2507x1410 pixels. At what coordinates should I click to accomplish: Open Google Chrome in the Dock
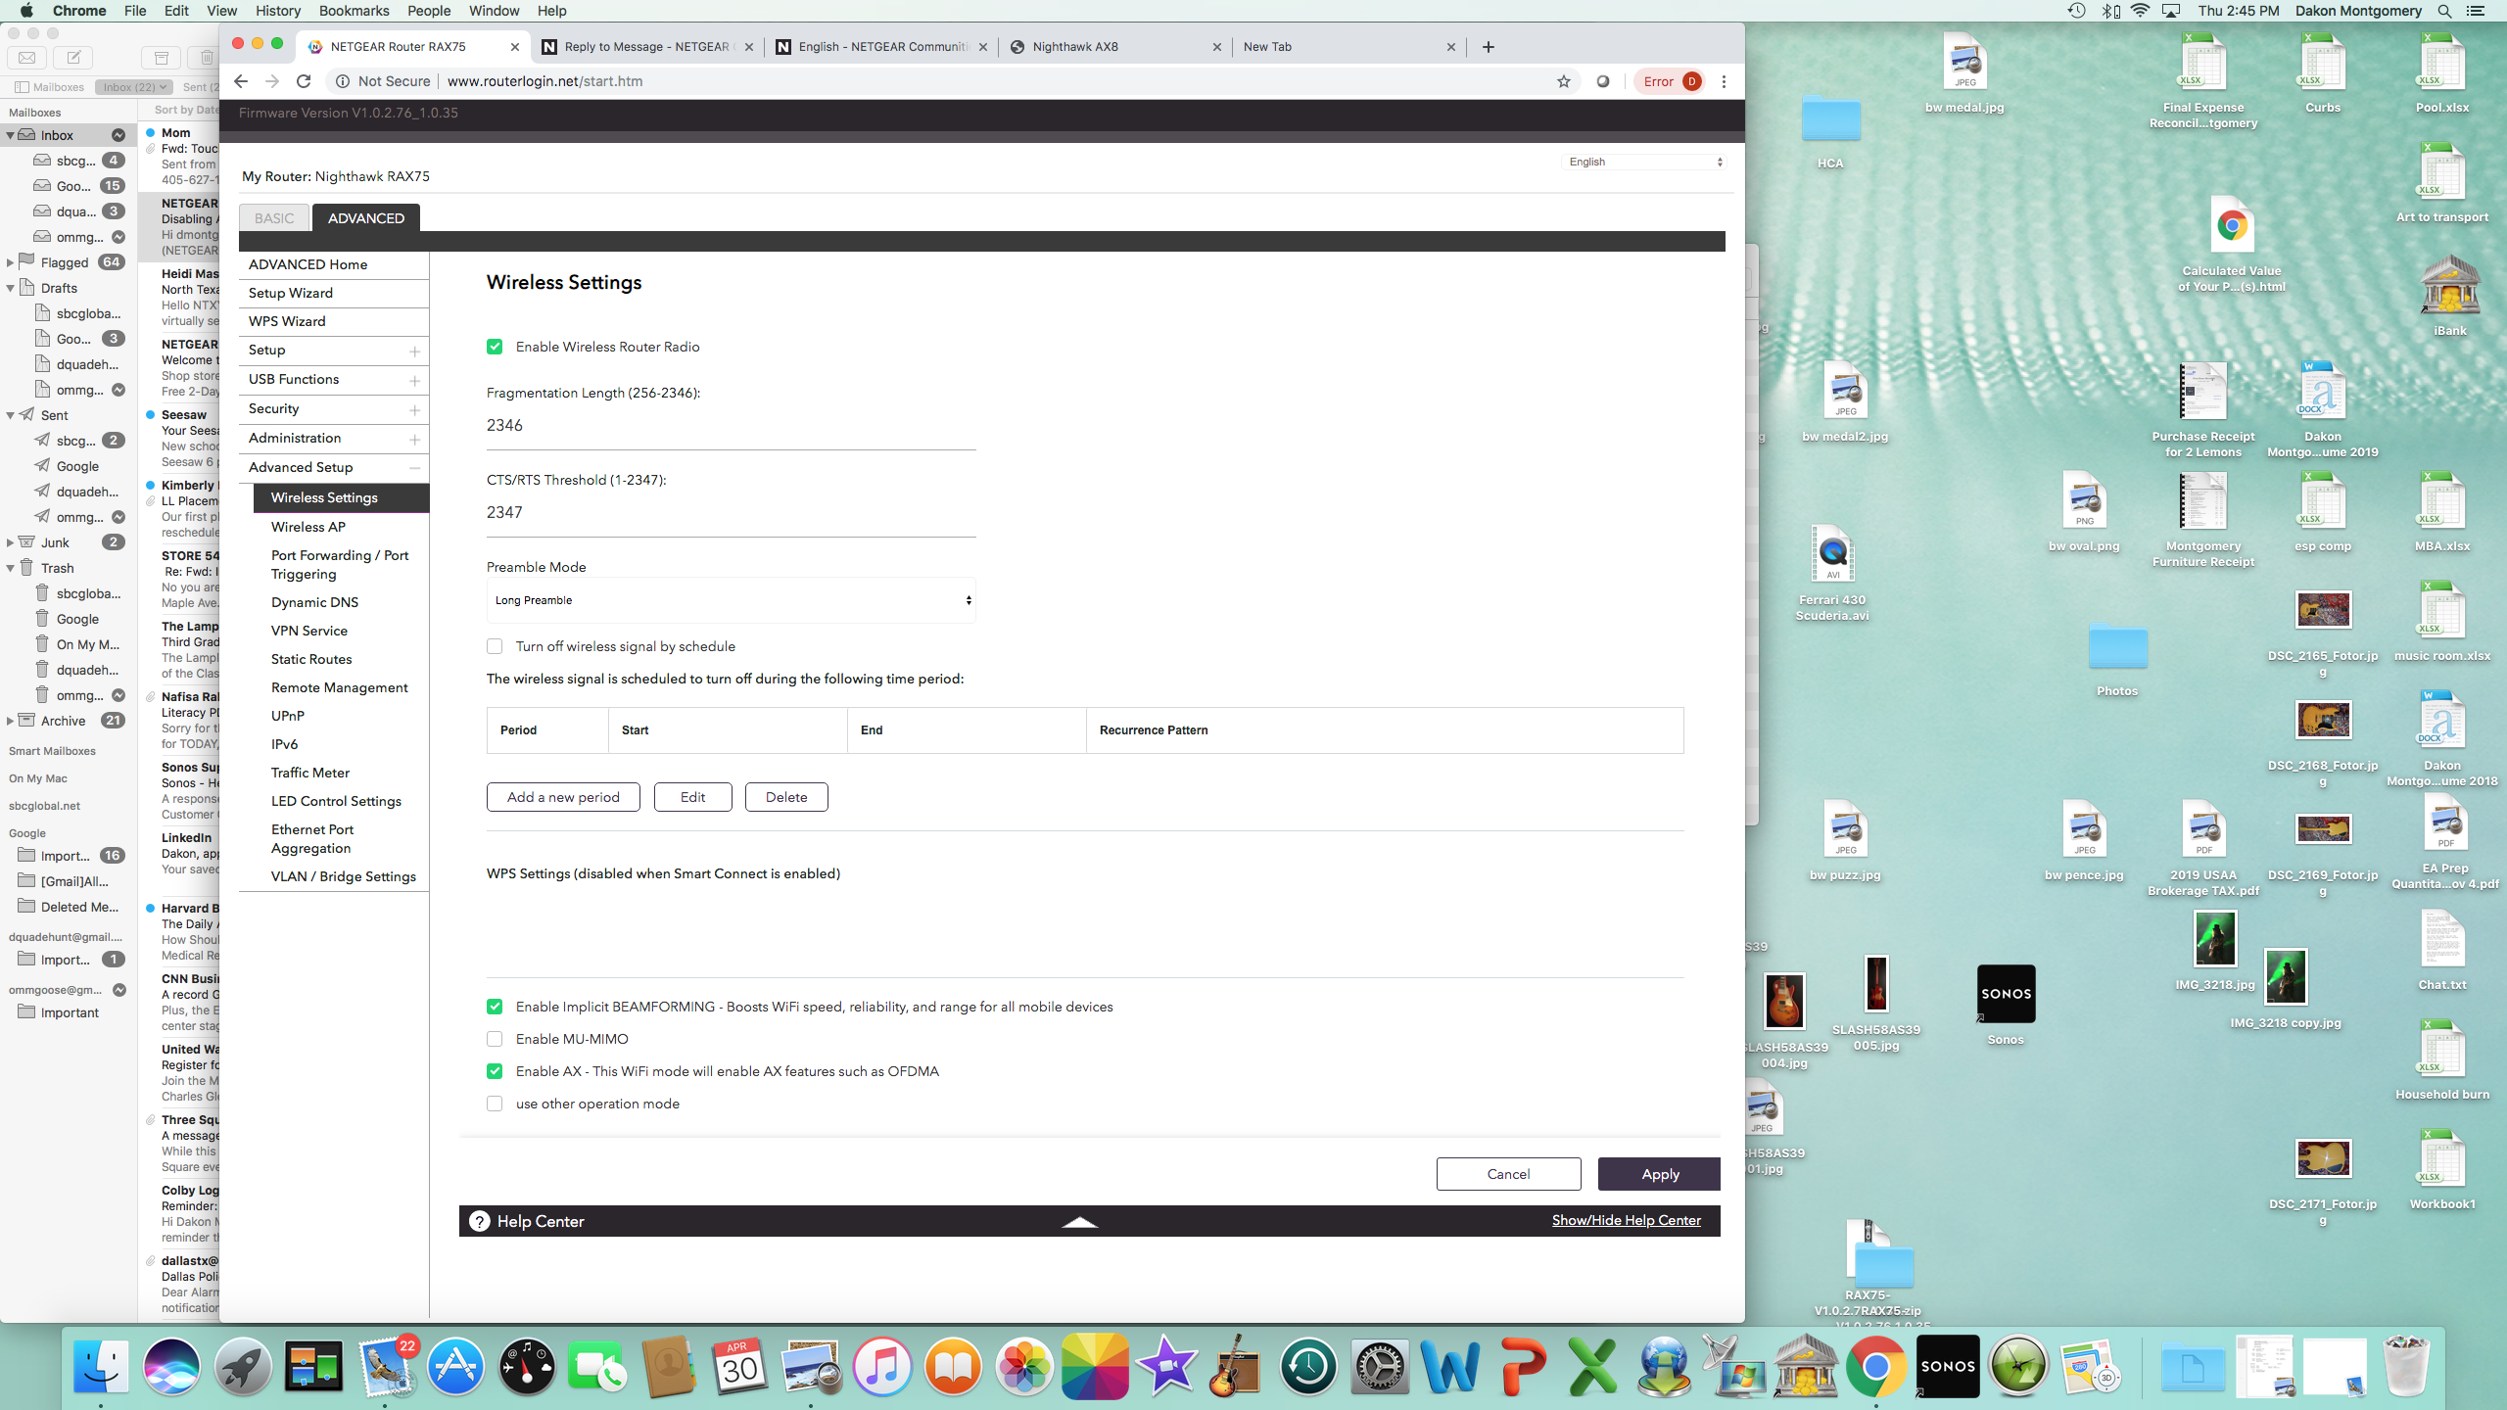click(x=1875, y=1366)
